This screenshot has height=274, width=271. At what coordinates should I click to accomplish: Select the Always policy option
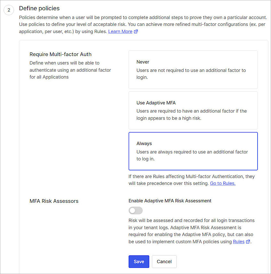[x=193, y=151]
